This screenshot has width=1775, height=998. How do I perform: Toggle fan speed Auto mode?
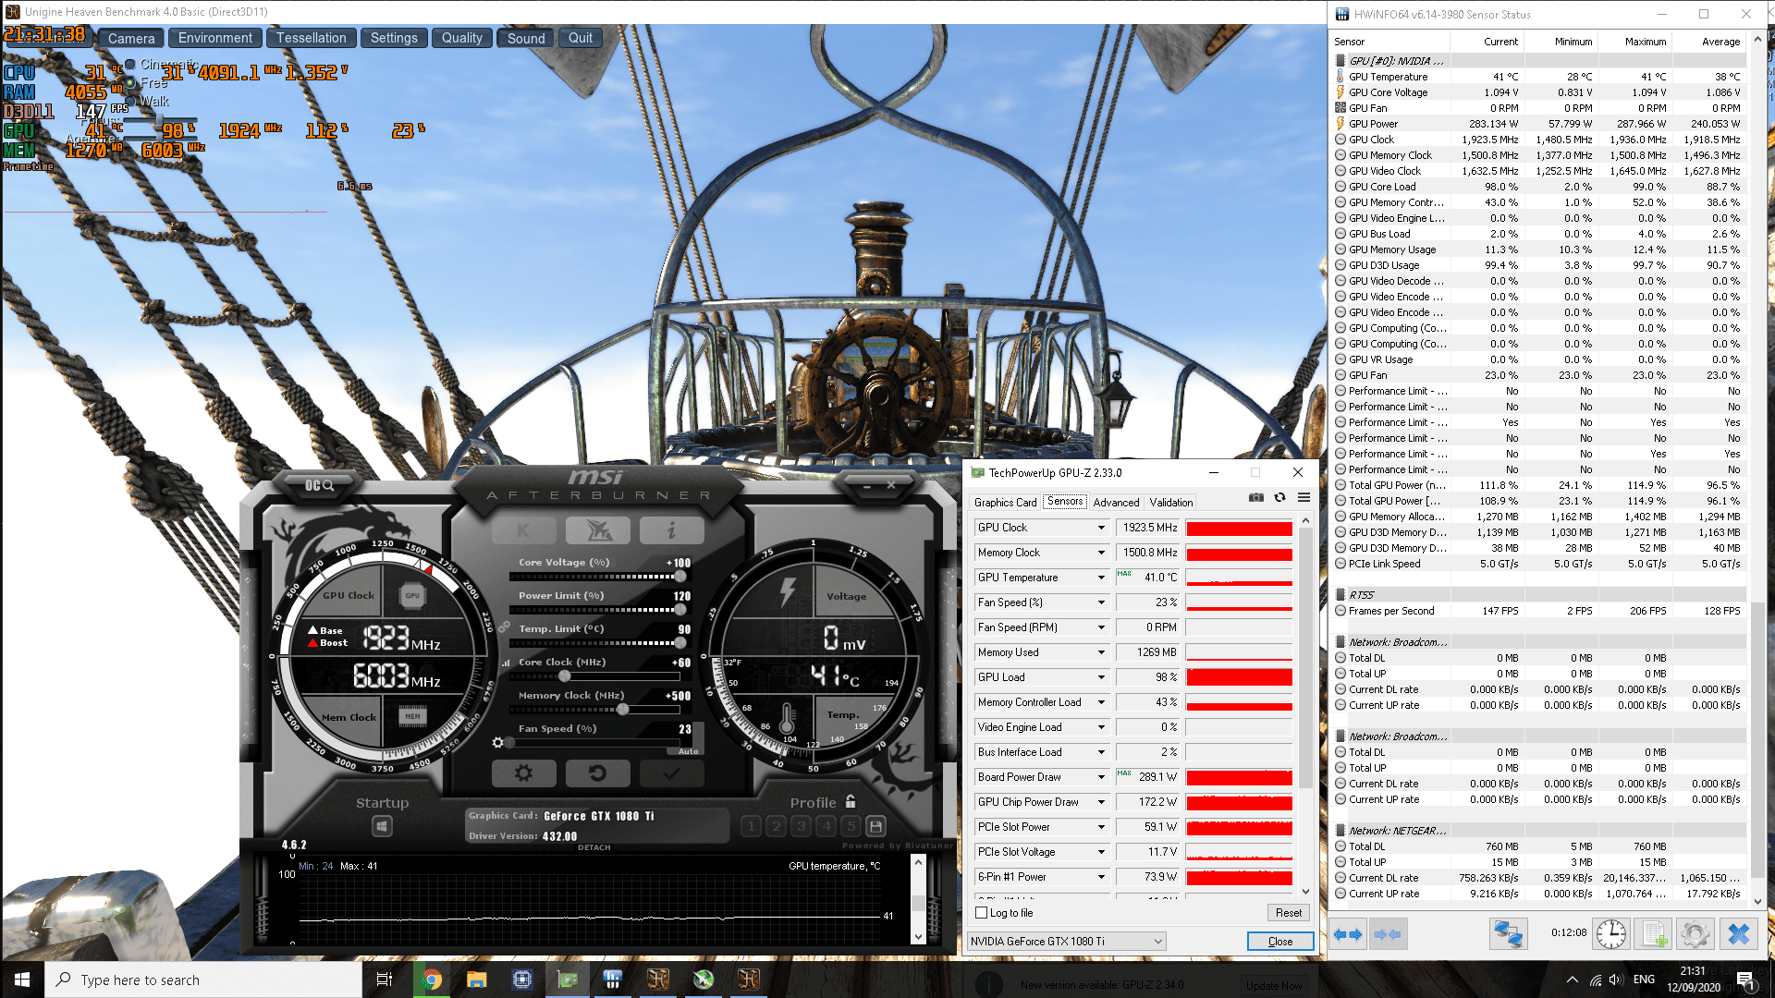[688, 751]
